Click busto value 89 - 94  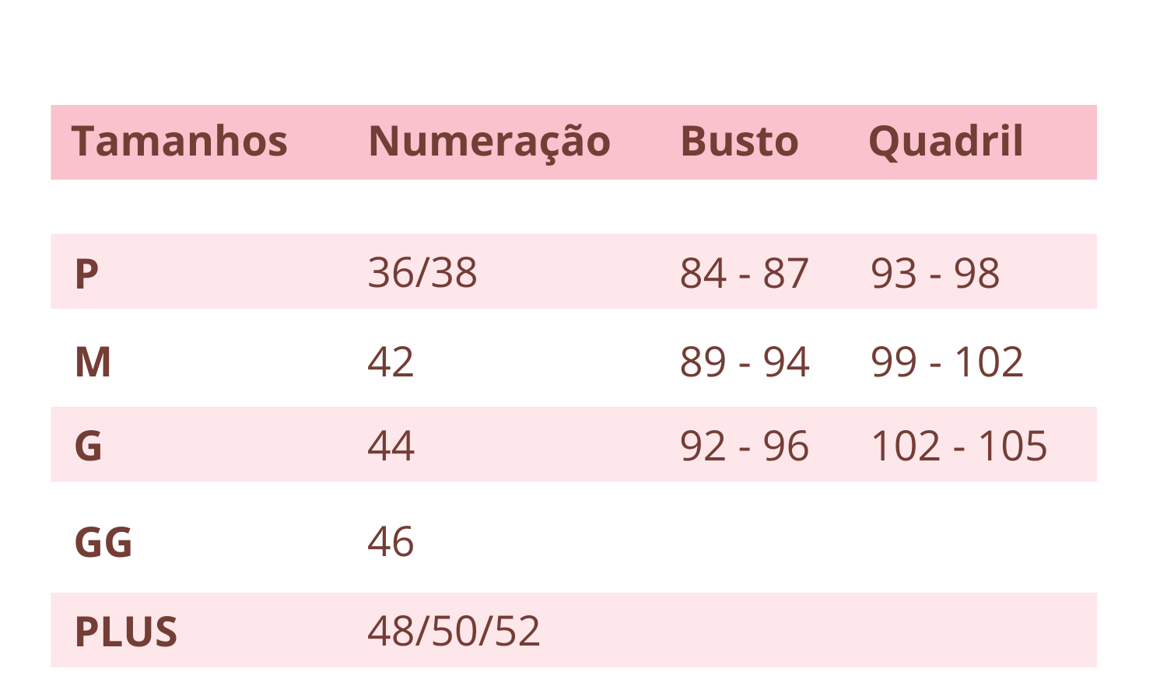pos(745,362)
